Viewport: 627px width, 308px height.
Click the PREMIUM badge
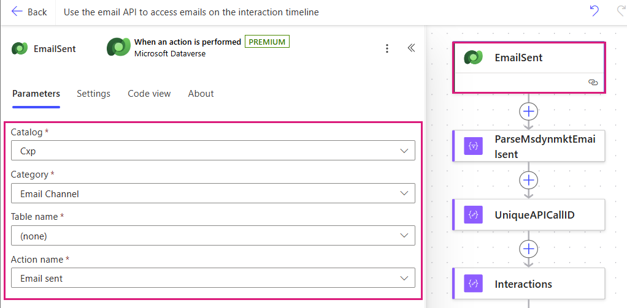pos(267,42)
